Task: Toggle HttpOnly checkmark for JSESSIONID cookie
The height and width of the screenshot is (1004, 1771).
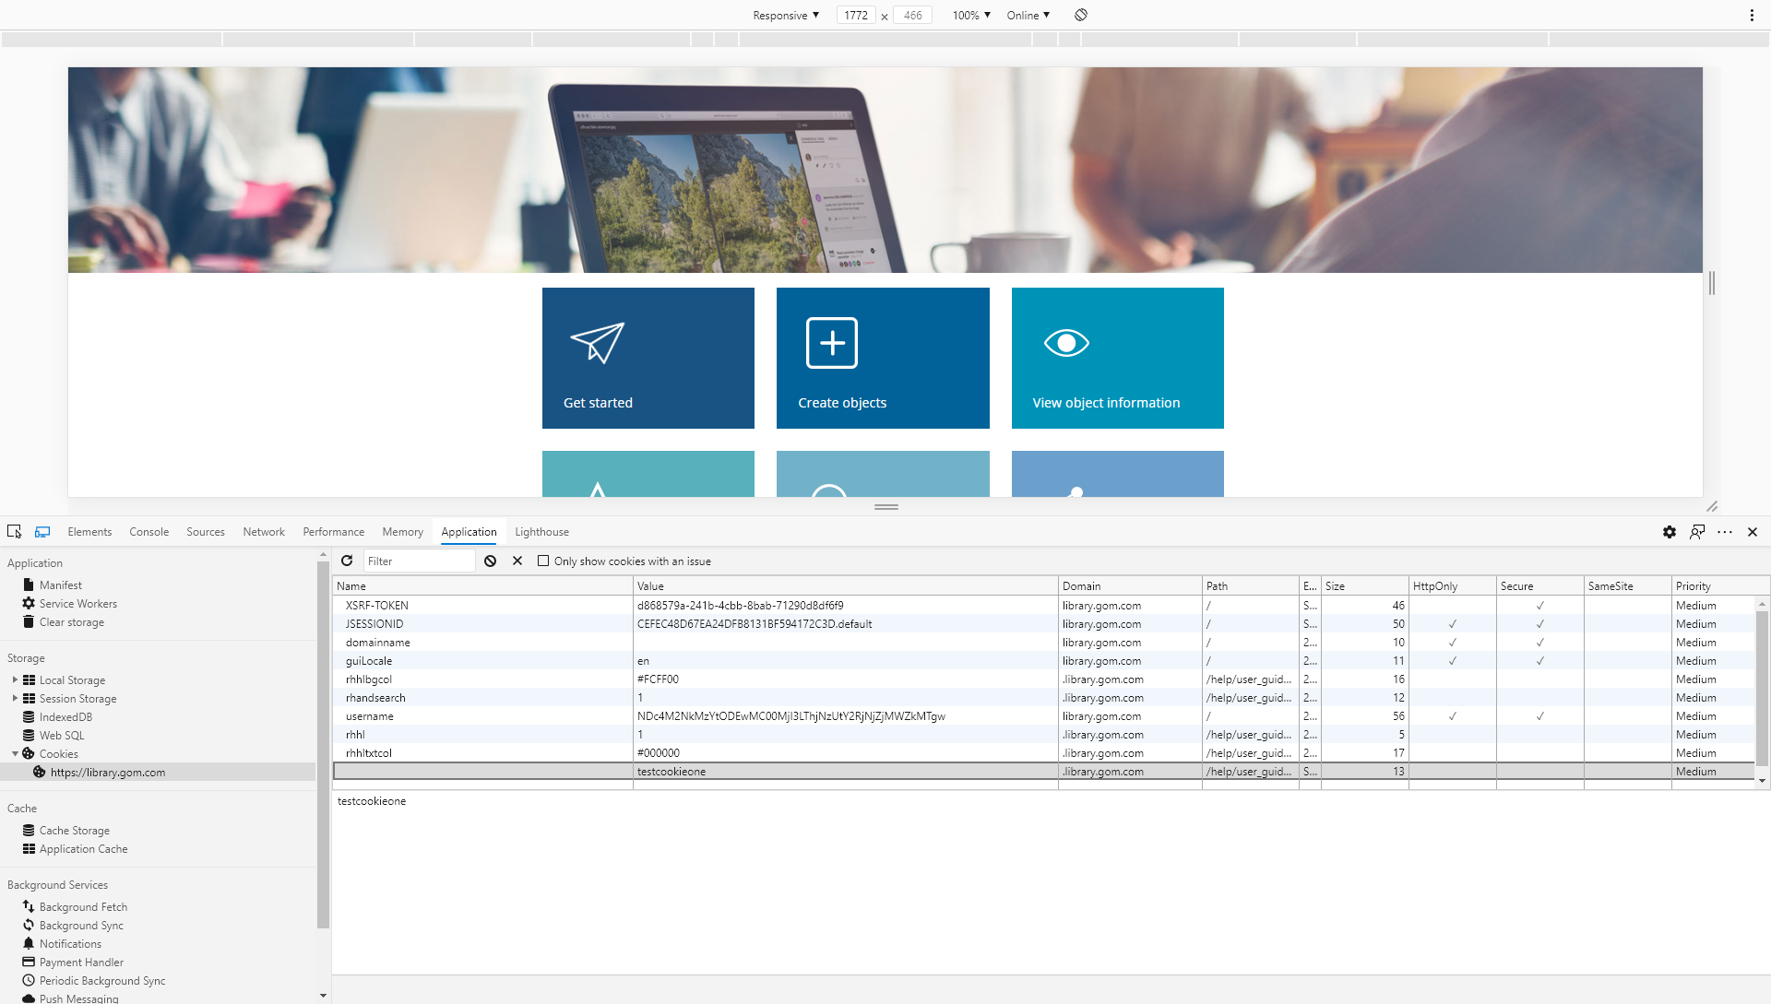Action: (1453, 624)
